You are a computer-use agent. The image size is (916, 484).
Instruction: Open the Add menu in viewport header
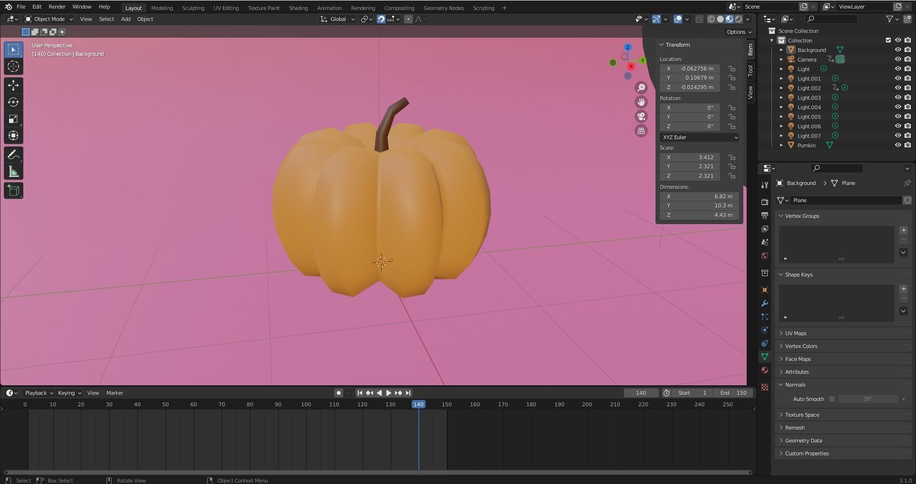click(125, 19)
